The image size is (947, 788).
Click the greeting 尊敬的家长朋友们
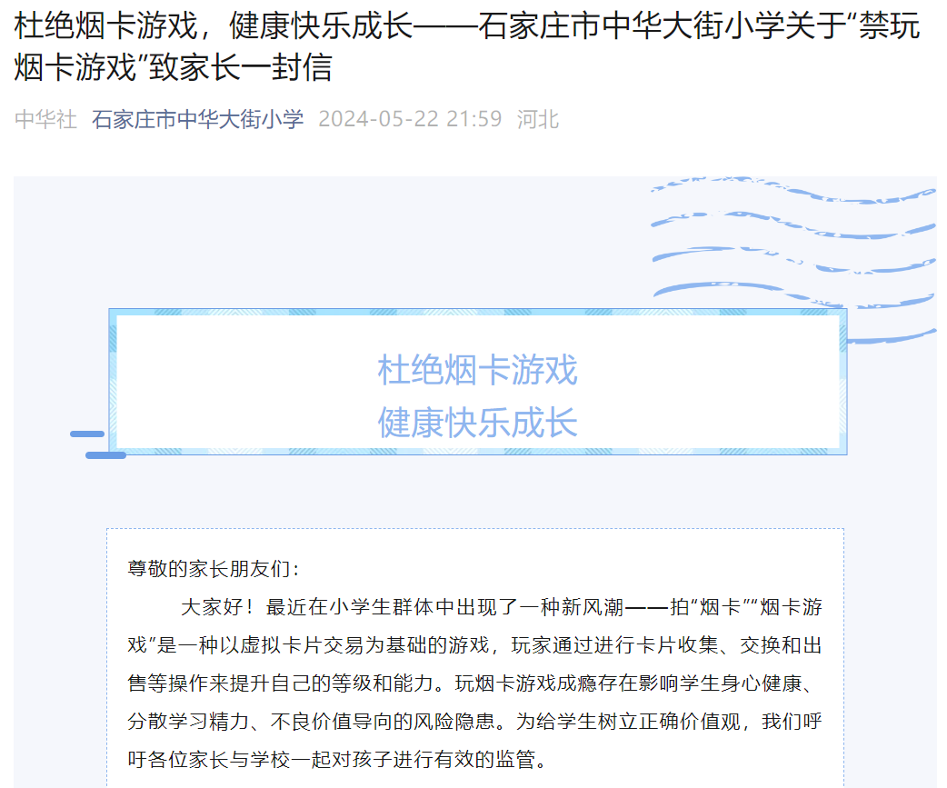coord(214,569)
